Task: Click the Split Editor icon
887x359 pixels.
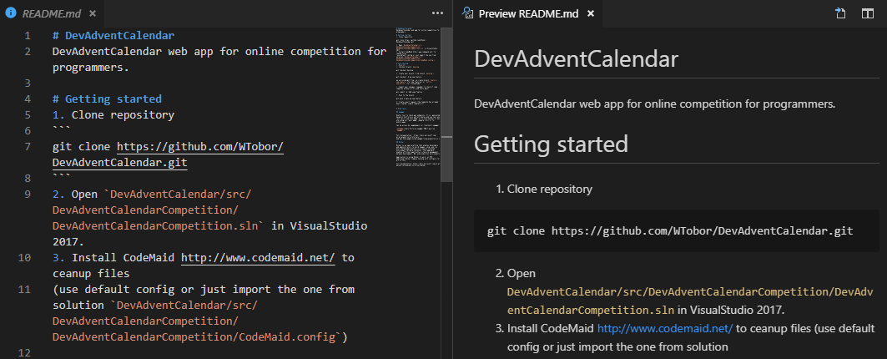Action: [x=868, y=13]
